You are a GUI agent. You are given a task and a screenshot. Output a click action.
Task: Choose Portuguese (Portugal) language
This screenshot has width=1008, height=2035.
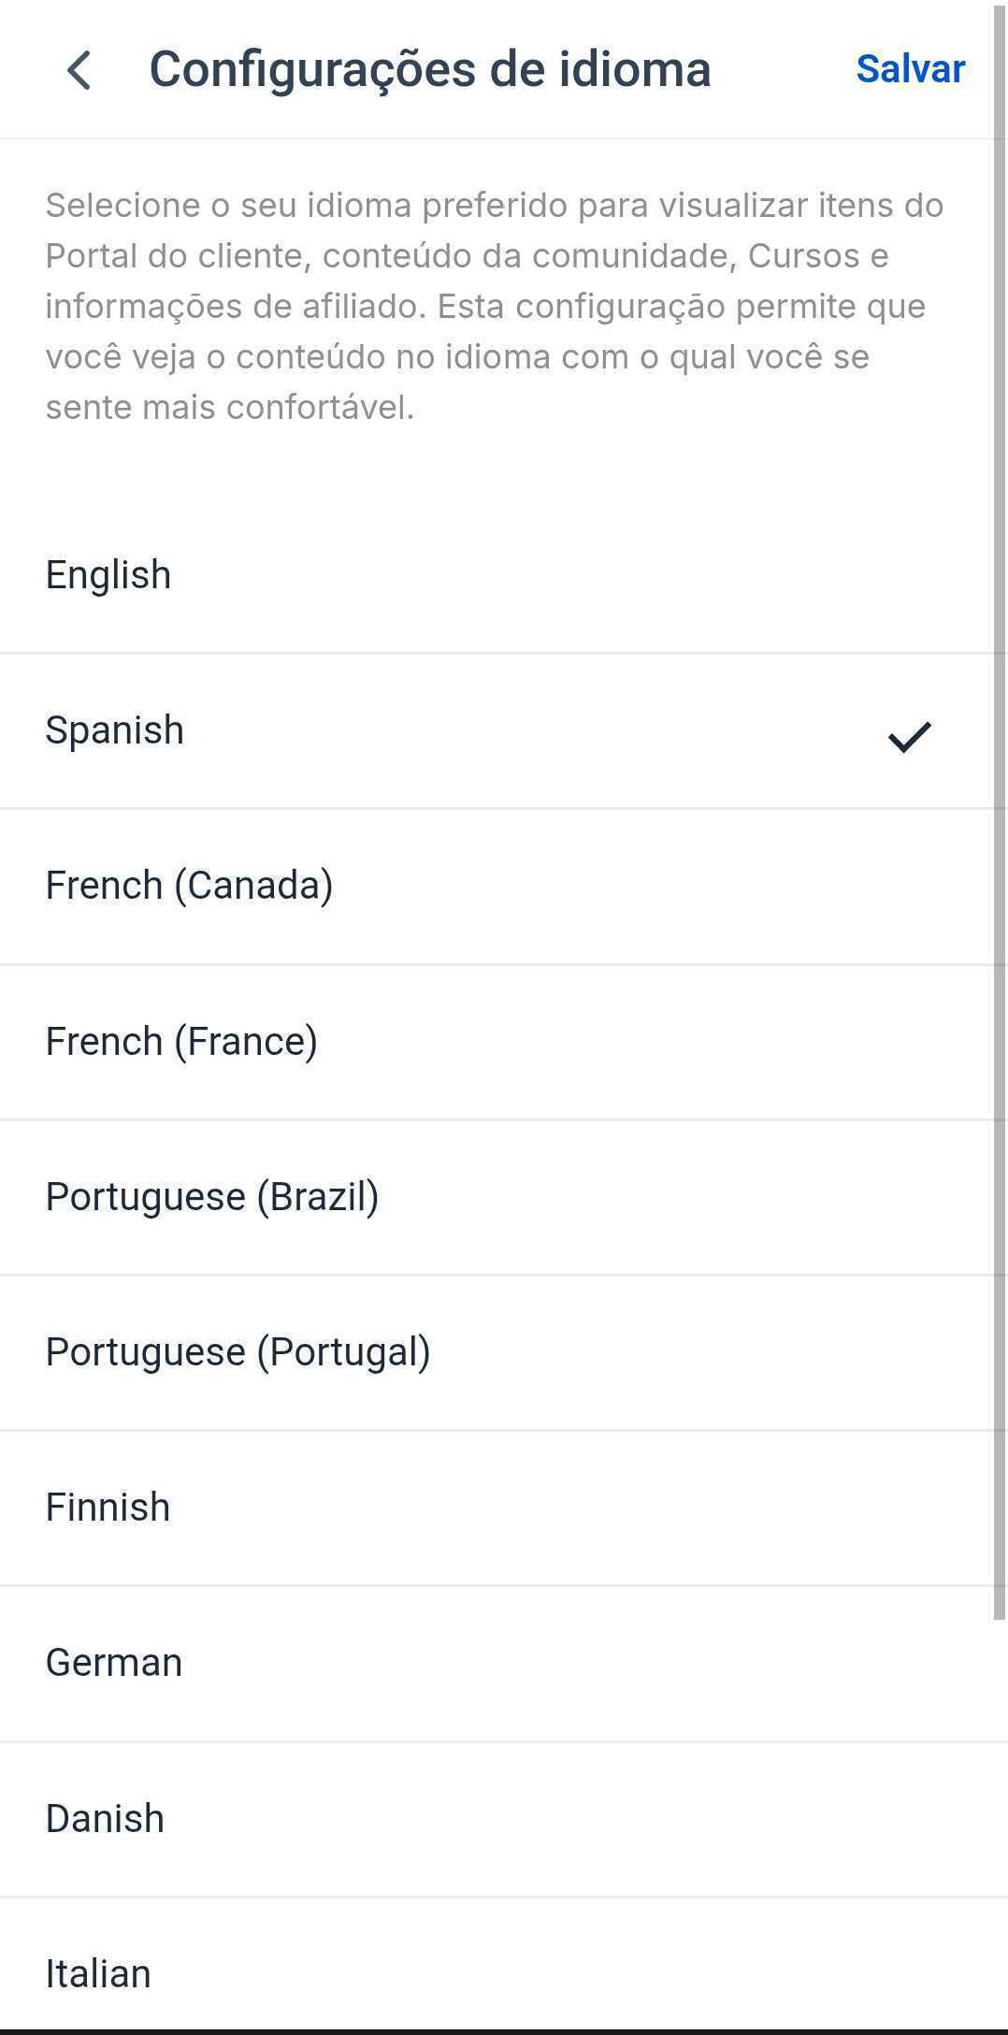pyautogui.click(x=238, y=1352)
